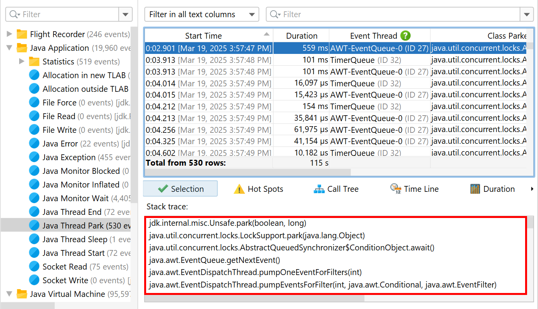
Task: Click the Flight Recorder folder icon
Action: [x=22, y=34]
